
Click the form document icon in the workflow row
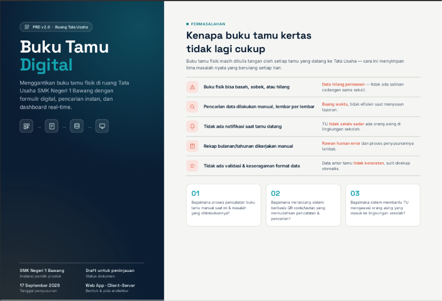[x=51, y=126]
